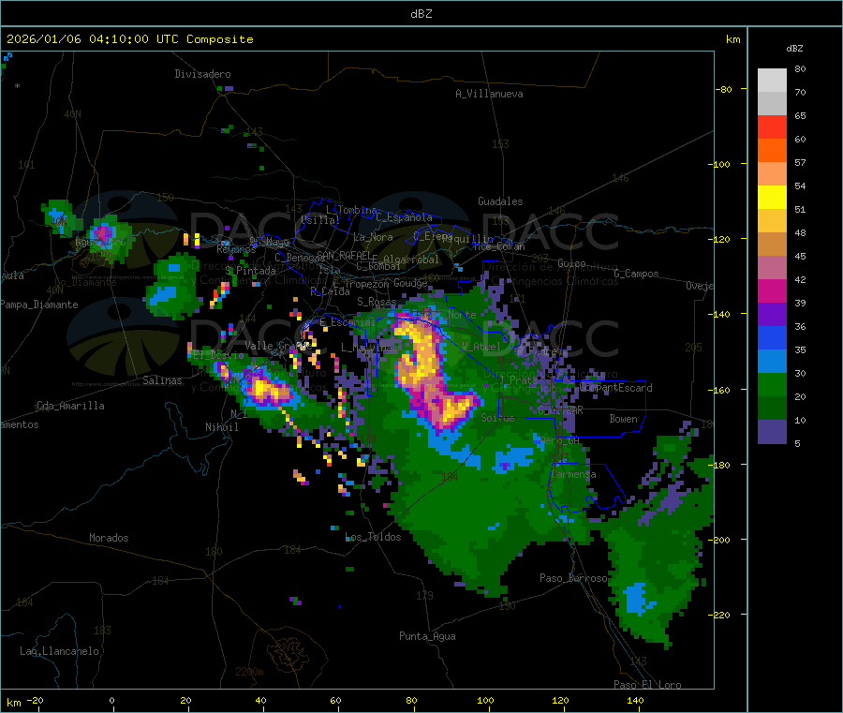Click the 'CompantEscard' map label

tap(616, 388)
